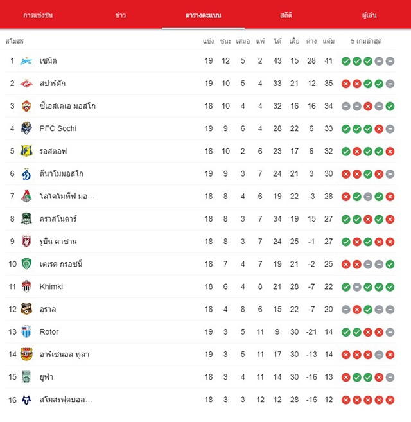Click the Zenit club logo in row 1

click(x=26, y=61)
